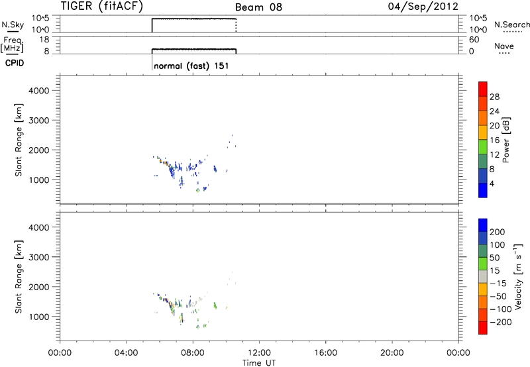Click the Slant Range label of power panel
The width and height of the screenshot is (530, 367).
click(19, 140)
